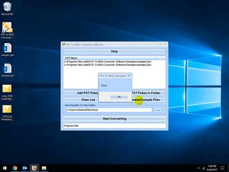The width and height of the screenshot is (229, 172).
Task: Click the Add PST File(s) button
Action: pyautogui.click(x=81, y=93)
